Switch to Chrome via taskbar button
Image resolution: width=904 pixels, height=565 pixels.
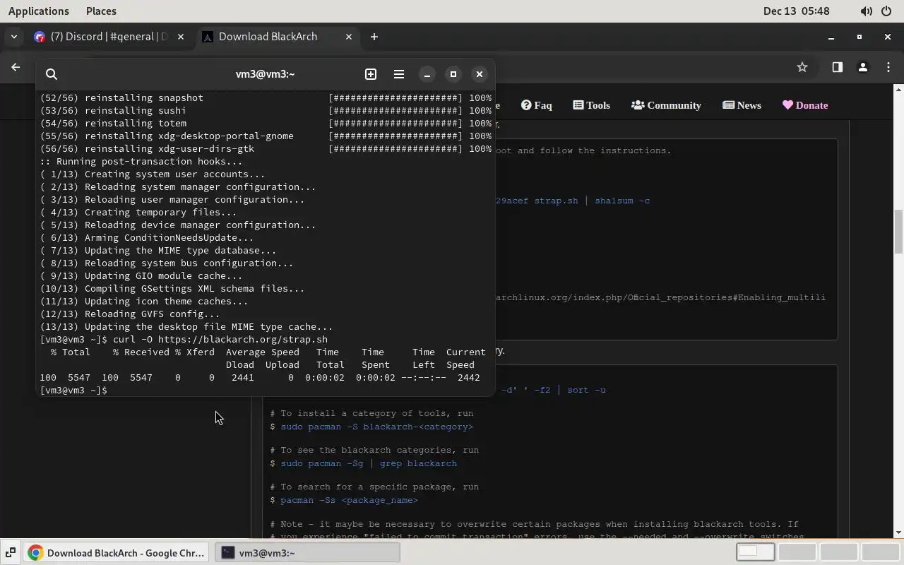pyautogui.click(x=117, y=553)
